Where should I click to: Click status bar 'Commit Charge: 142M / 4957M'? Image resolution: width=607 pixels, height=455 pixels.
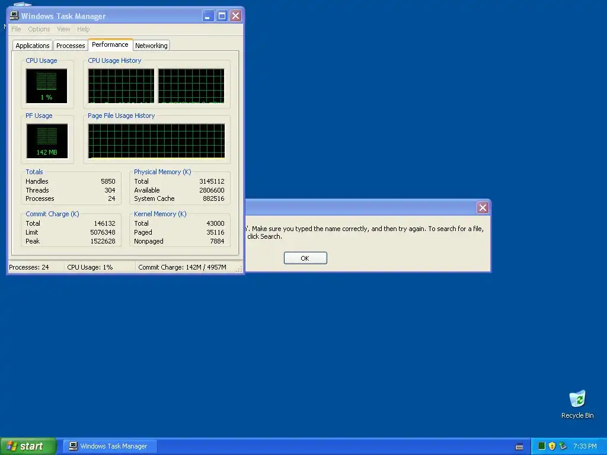183,267
